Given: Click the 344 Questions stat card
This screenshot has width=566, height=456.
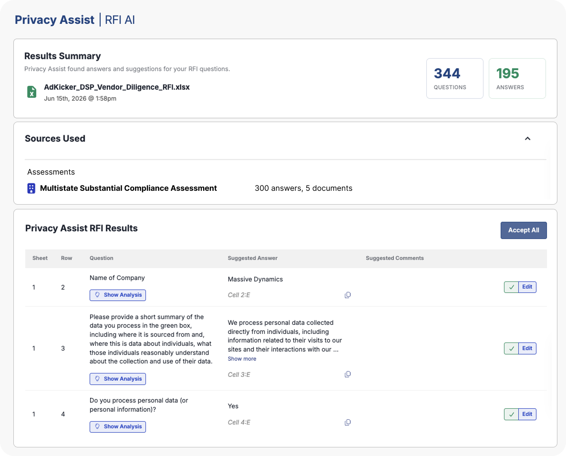Looking at the screenshot, I should pos(454,78).
